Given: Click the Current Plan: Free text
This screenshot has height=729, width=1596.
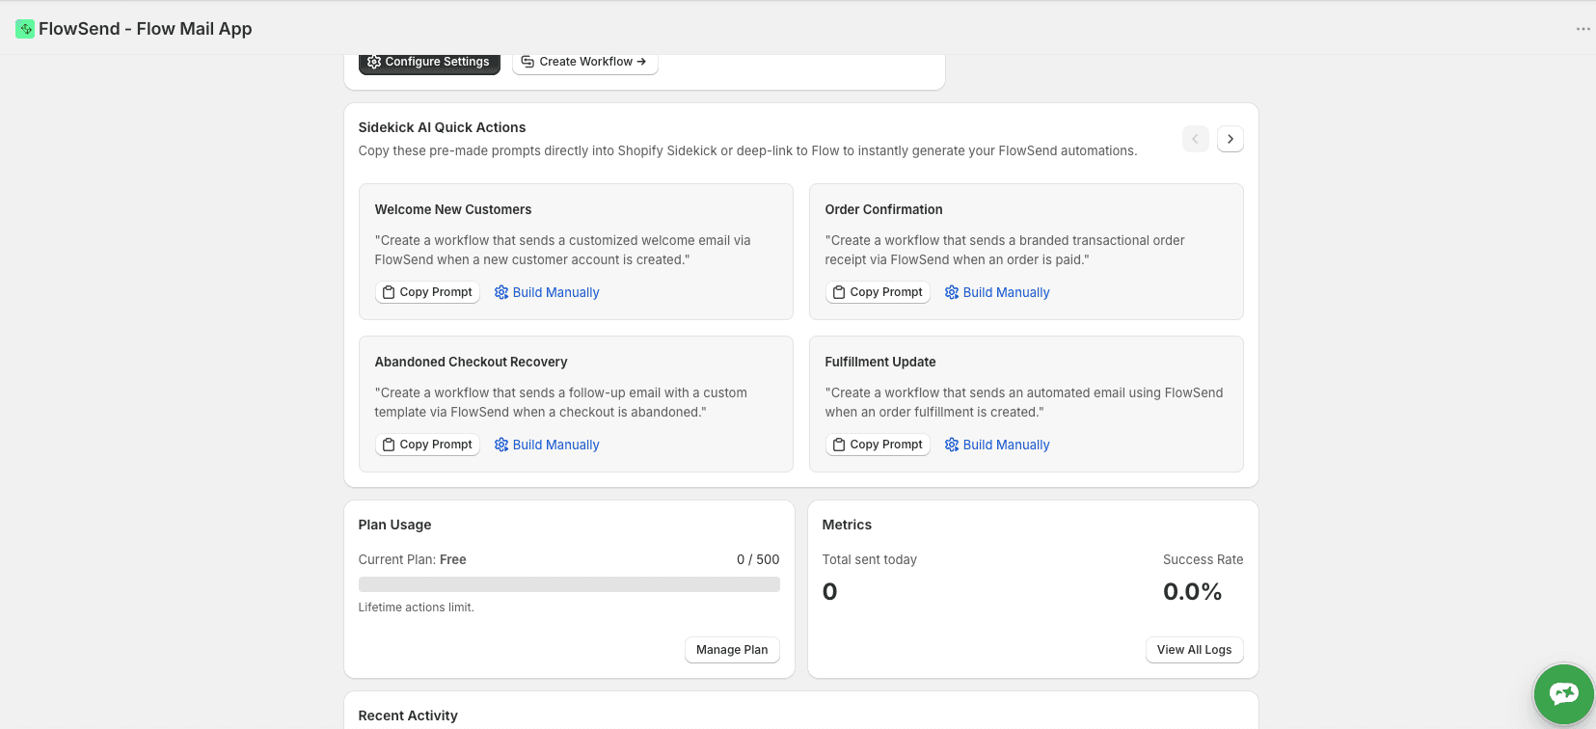Looking at the screenshot, I should 413,559.
